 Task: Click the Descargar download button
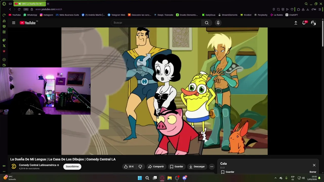pyautogui.click(x=197, y=167)
